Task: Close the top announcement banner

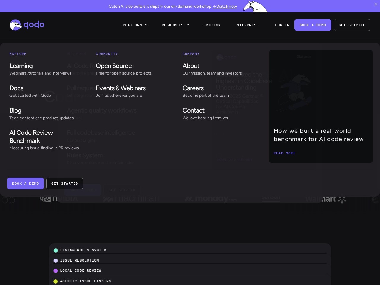Action: pos(376,4)
